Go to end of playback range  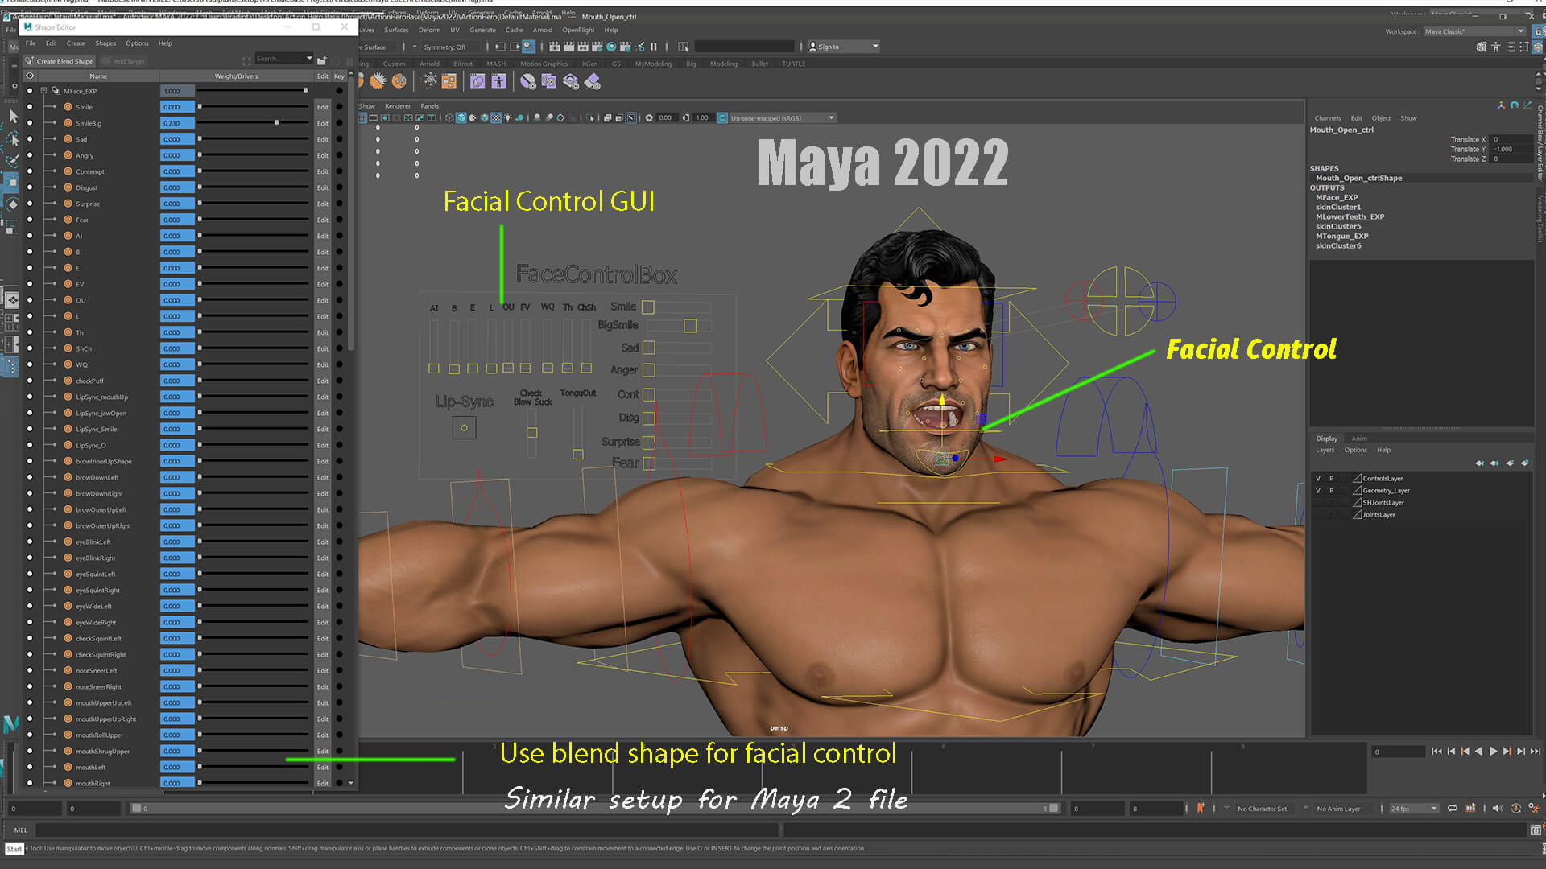point(1536,752)
